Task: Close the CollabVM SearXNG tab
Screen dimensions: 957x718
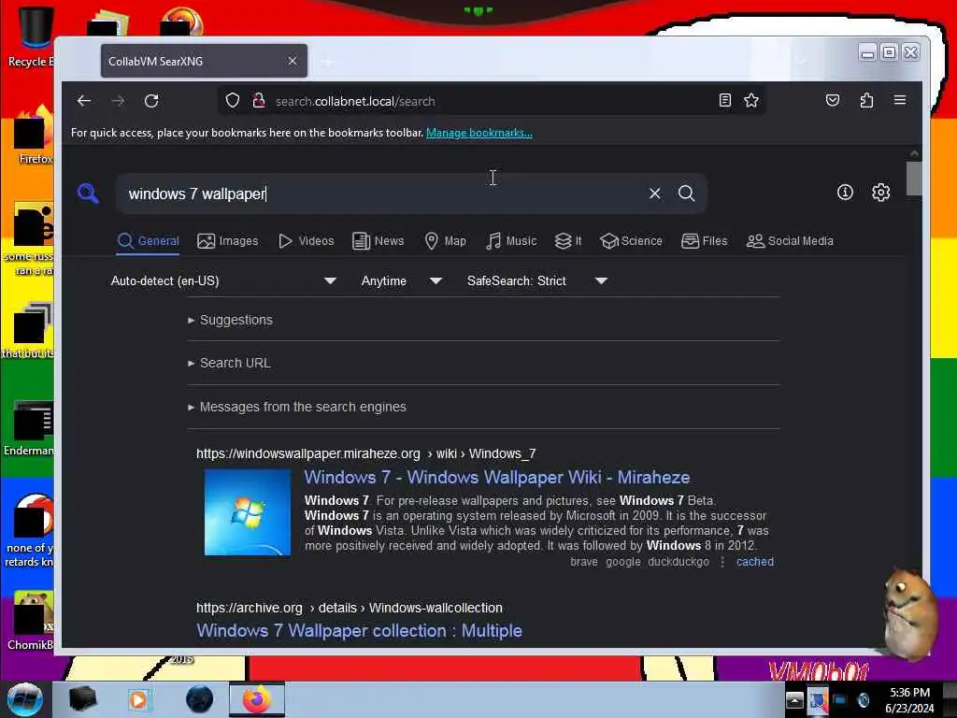Action: pos(293,61)
